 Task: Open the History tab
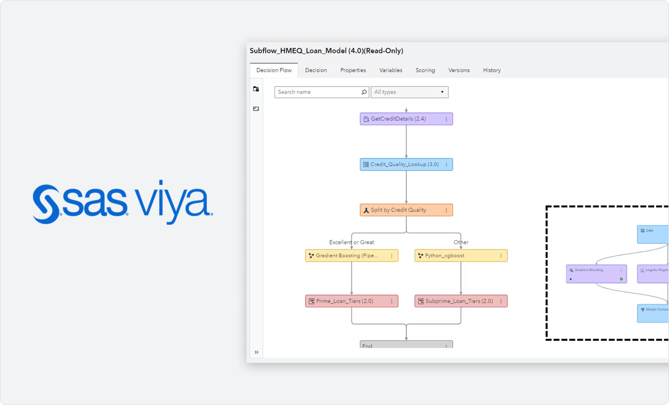coord(492,70)
